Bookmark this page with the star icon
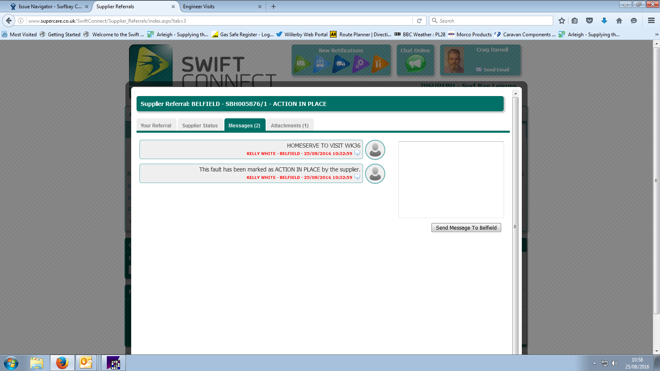Viewport: 660px width, 371px height. point(561,21)
